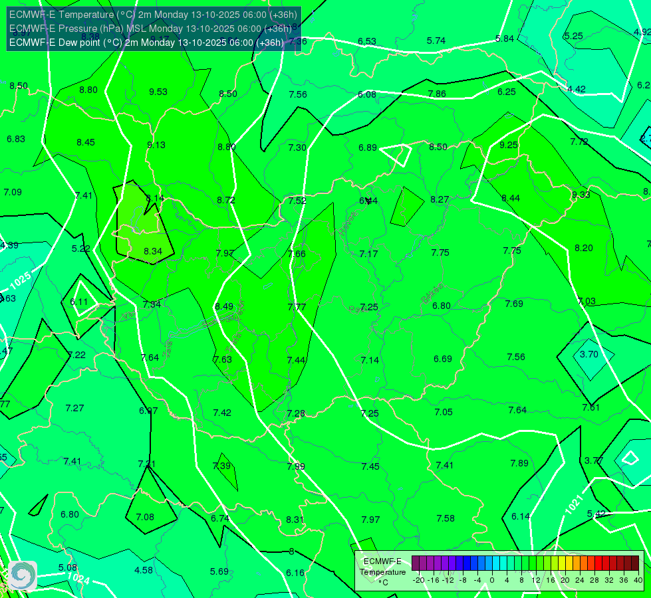Select the ECMWF-E Pressure MSL layer label

click(150, 29)
